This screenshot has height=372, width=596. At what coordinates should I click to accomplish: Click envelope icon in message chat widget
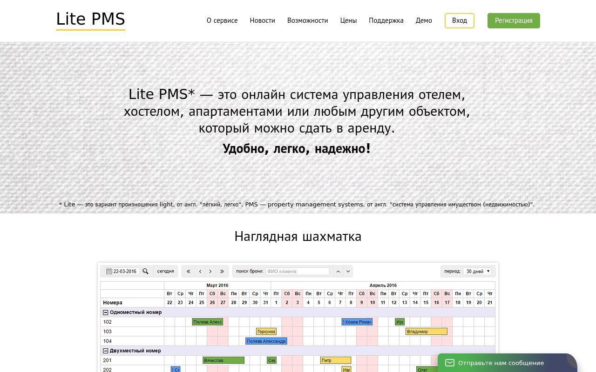tap(449, 363)
